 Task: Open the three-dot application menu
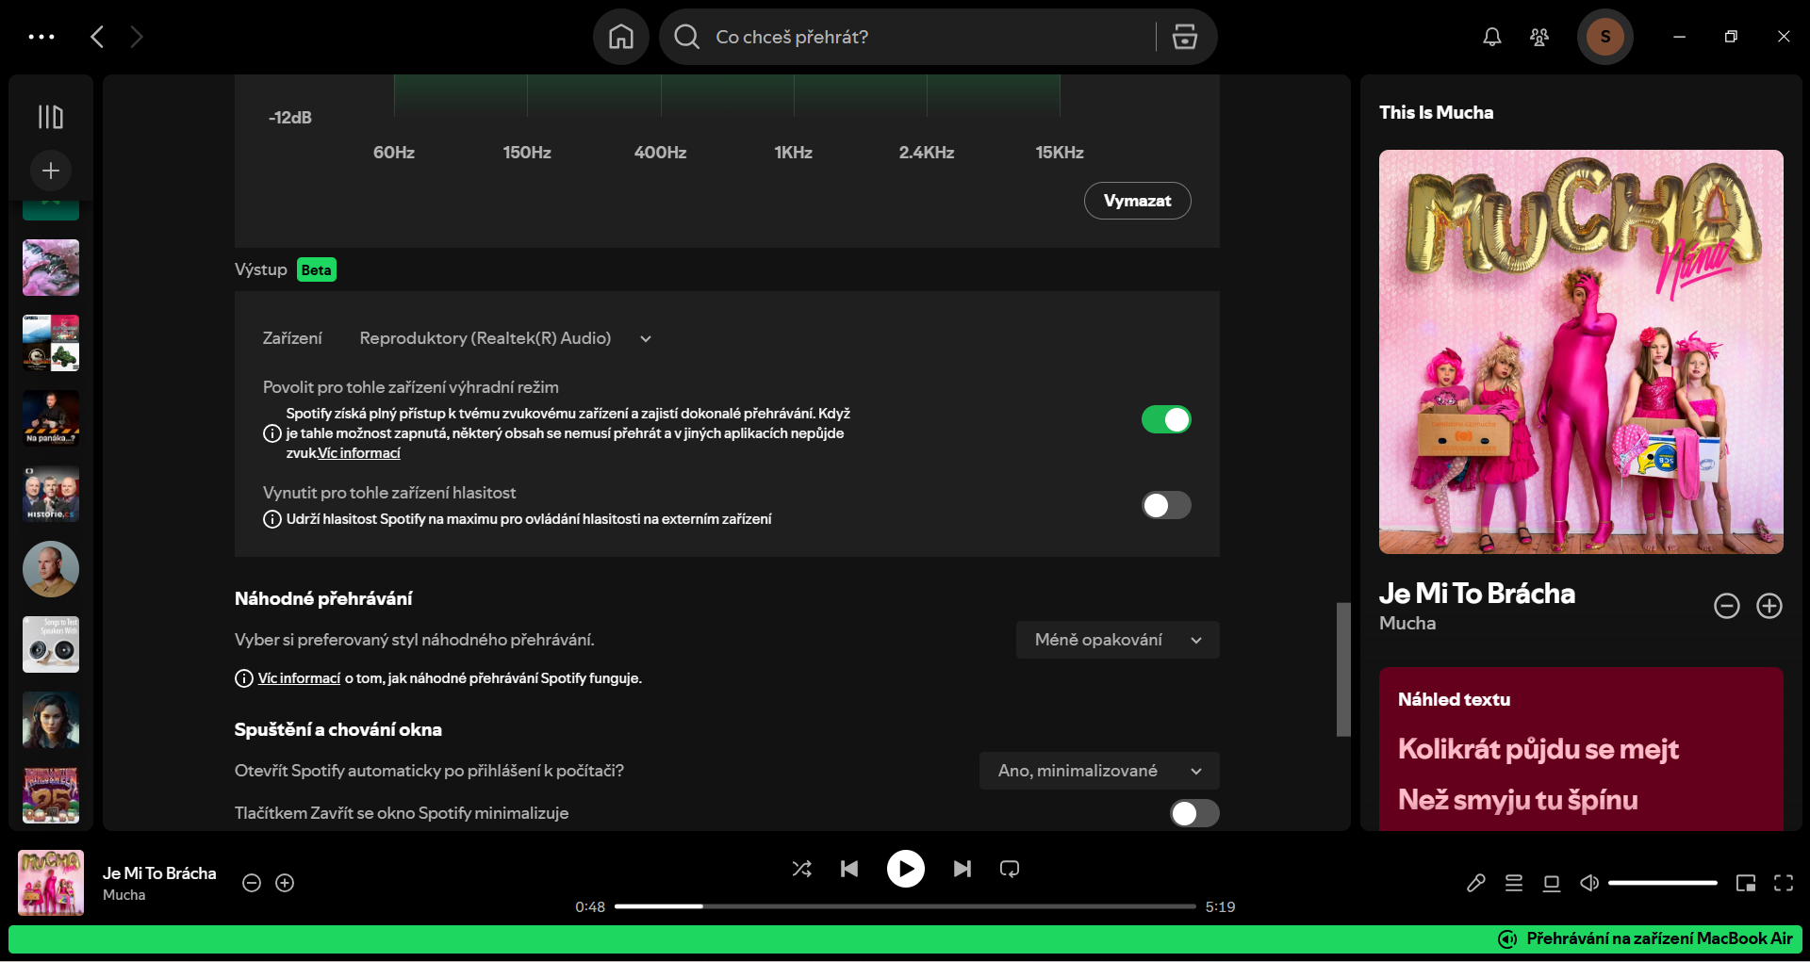[x=41, y=37]
